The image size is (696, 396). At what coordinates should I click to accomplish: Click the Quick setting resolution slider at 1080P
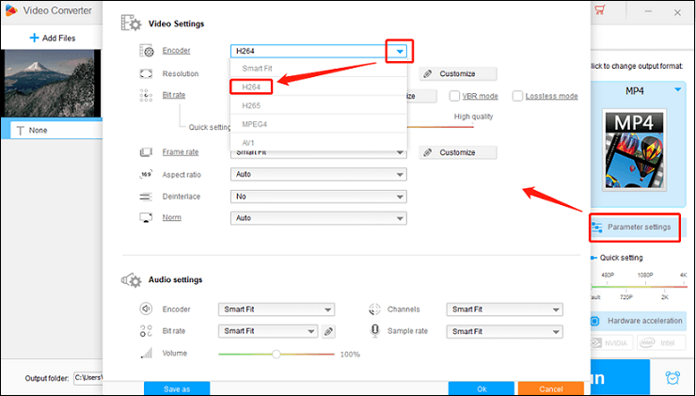[x=643, y=286]
